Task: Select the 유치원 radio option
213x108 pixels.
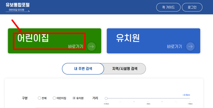Action: coord(74,98)
